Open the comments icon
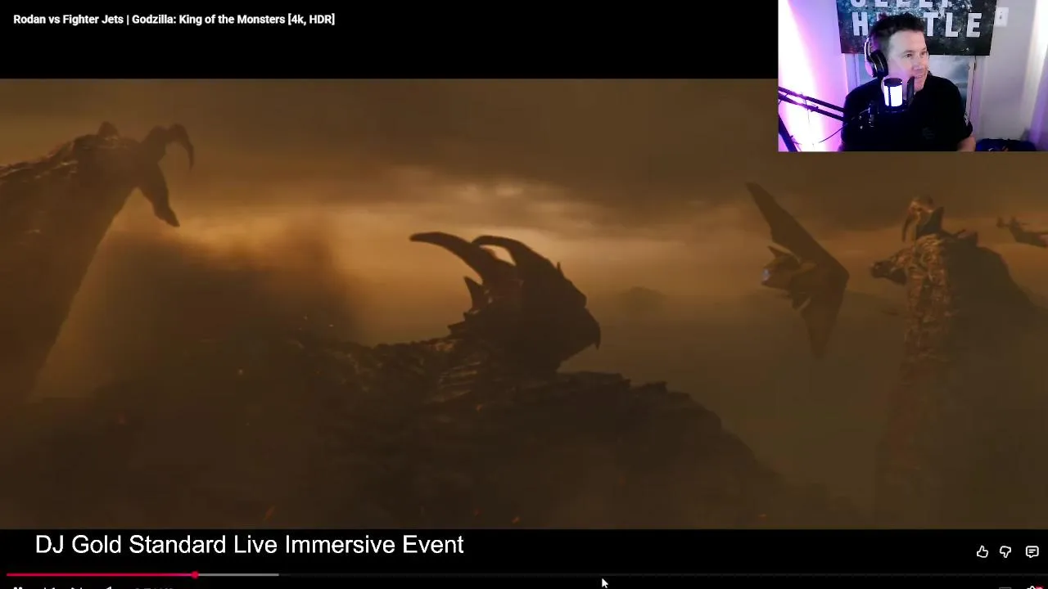 tap(1032, 552)
